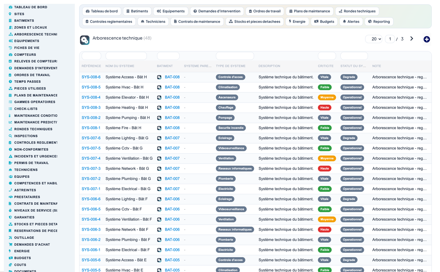Open Energie tab with lightning icon
The image size is (440, 272).
(297, 22)
